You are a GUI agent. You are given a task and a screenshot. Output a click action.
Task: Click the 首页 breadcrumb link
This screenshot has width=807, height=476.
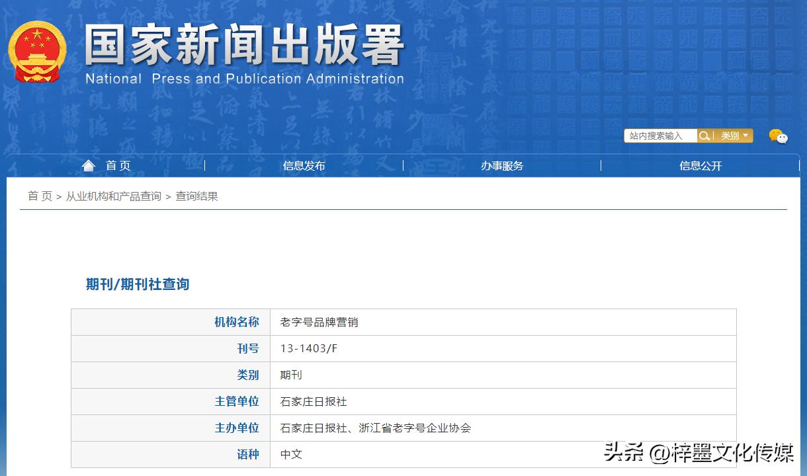click(40, 196)
